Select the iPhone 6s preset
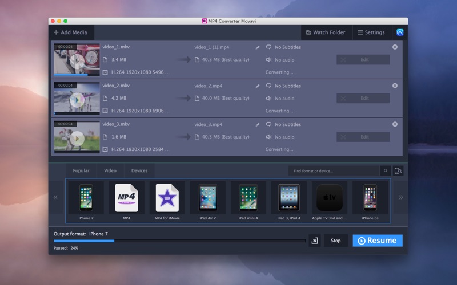This screenshot has height=285, width=457. (x=370, y=201)
